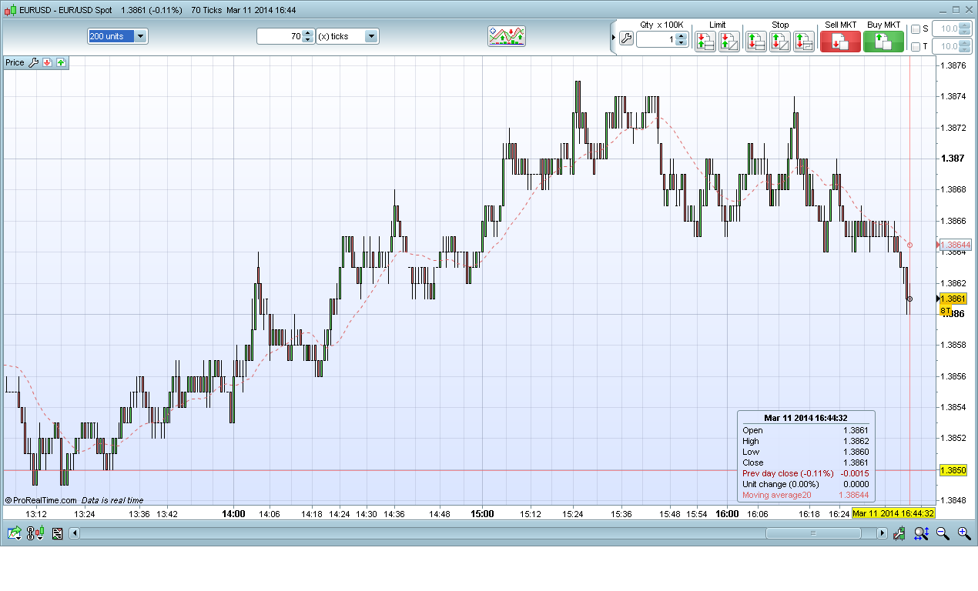
Task: Open indicators and trading systems icon
Action: pyautogui.click(x=507, y=36)
